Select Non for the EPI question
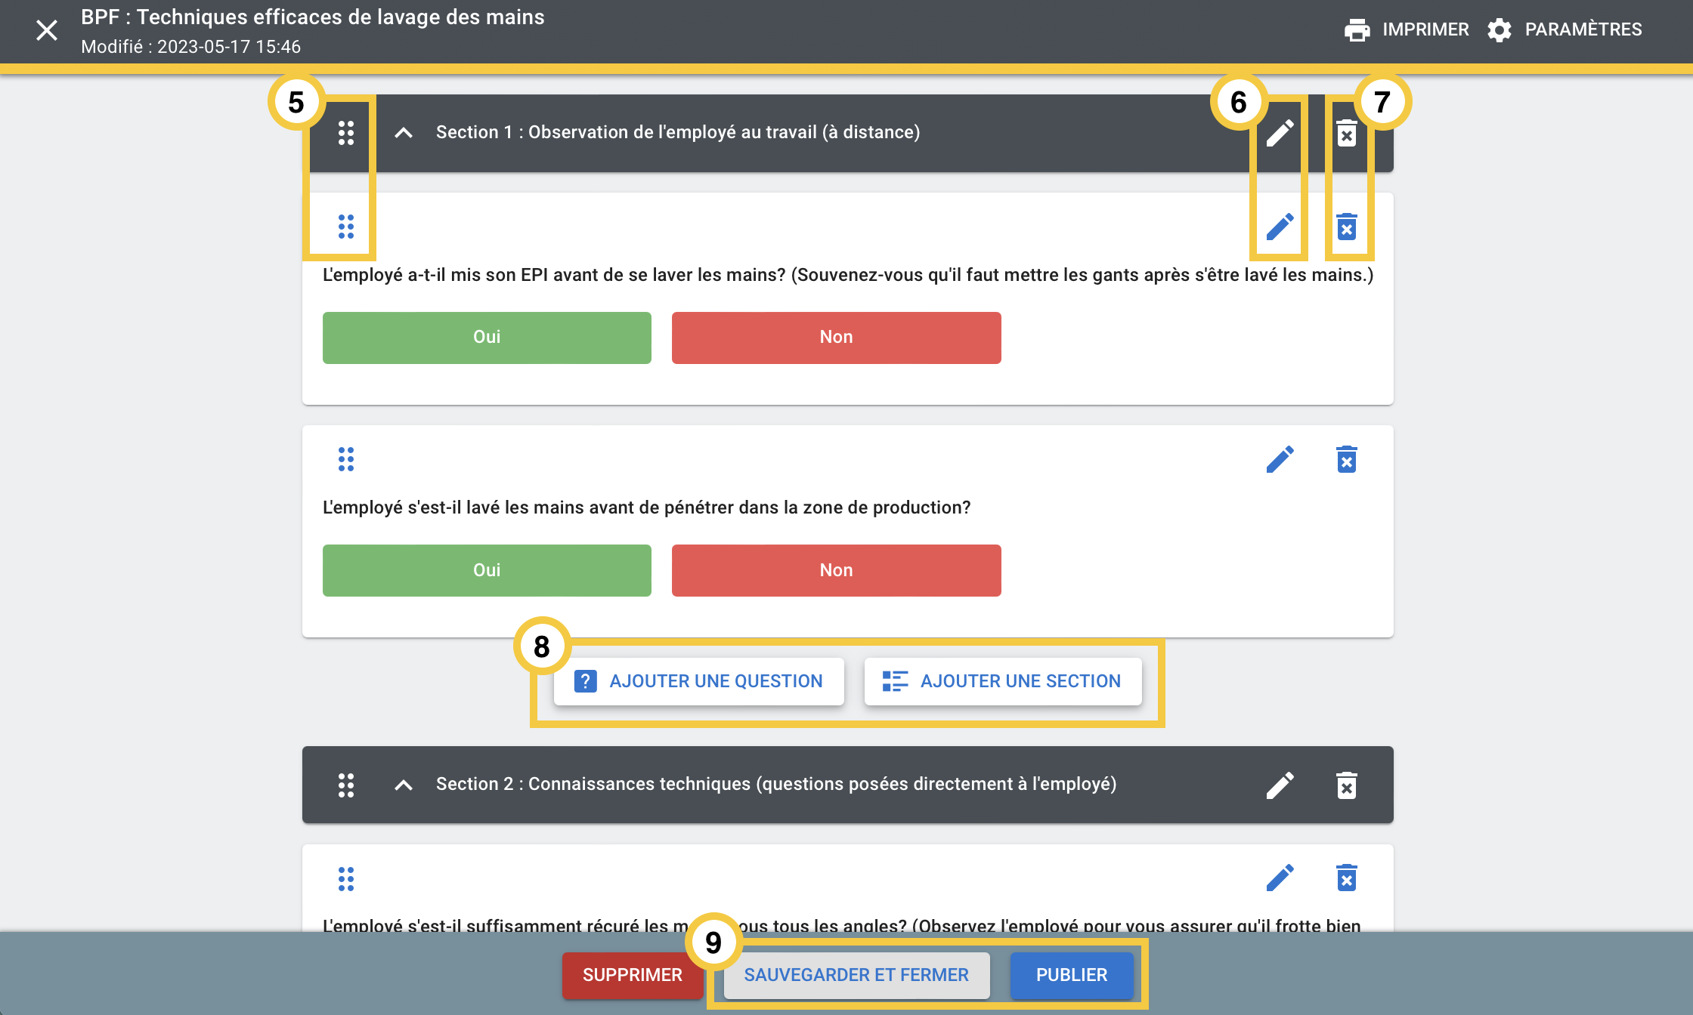 pyautogui.click(x=836, y=338)
